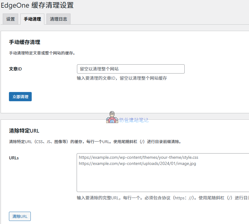Screen dimensions: 249x224
Task: Click the 清除特定URL section heading
Action: pyautogui.click(x=23, y=130)
